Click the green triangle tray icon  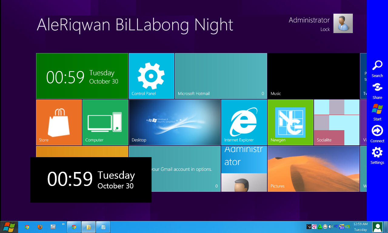point(320,227)
